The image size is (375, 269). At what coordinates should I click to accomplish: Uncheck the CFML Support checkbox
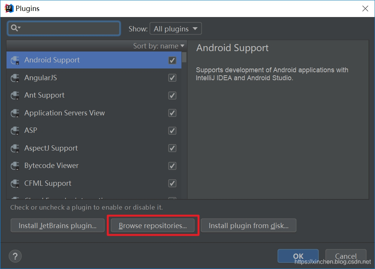coord(172,183)
